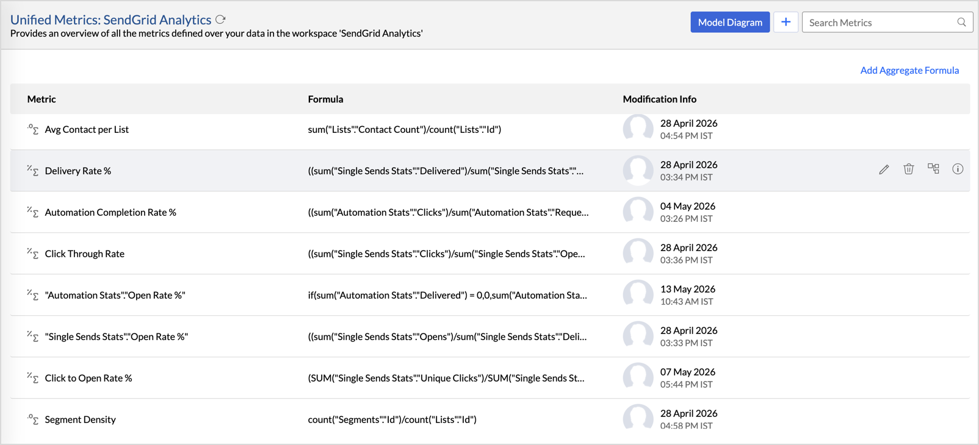
Task: Open the Model Diagram view
Action: (730, 22)
